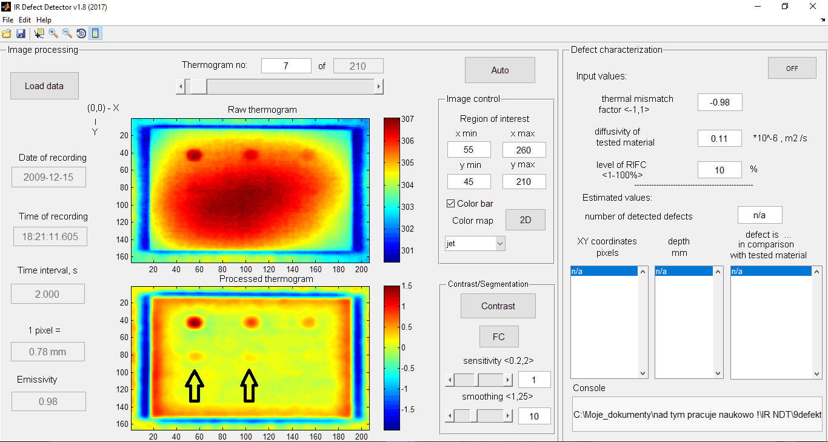Click the Open file toolbar icon
The height and width of the screenshot is (442, 828).
point(7,33)
